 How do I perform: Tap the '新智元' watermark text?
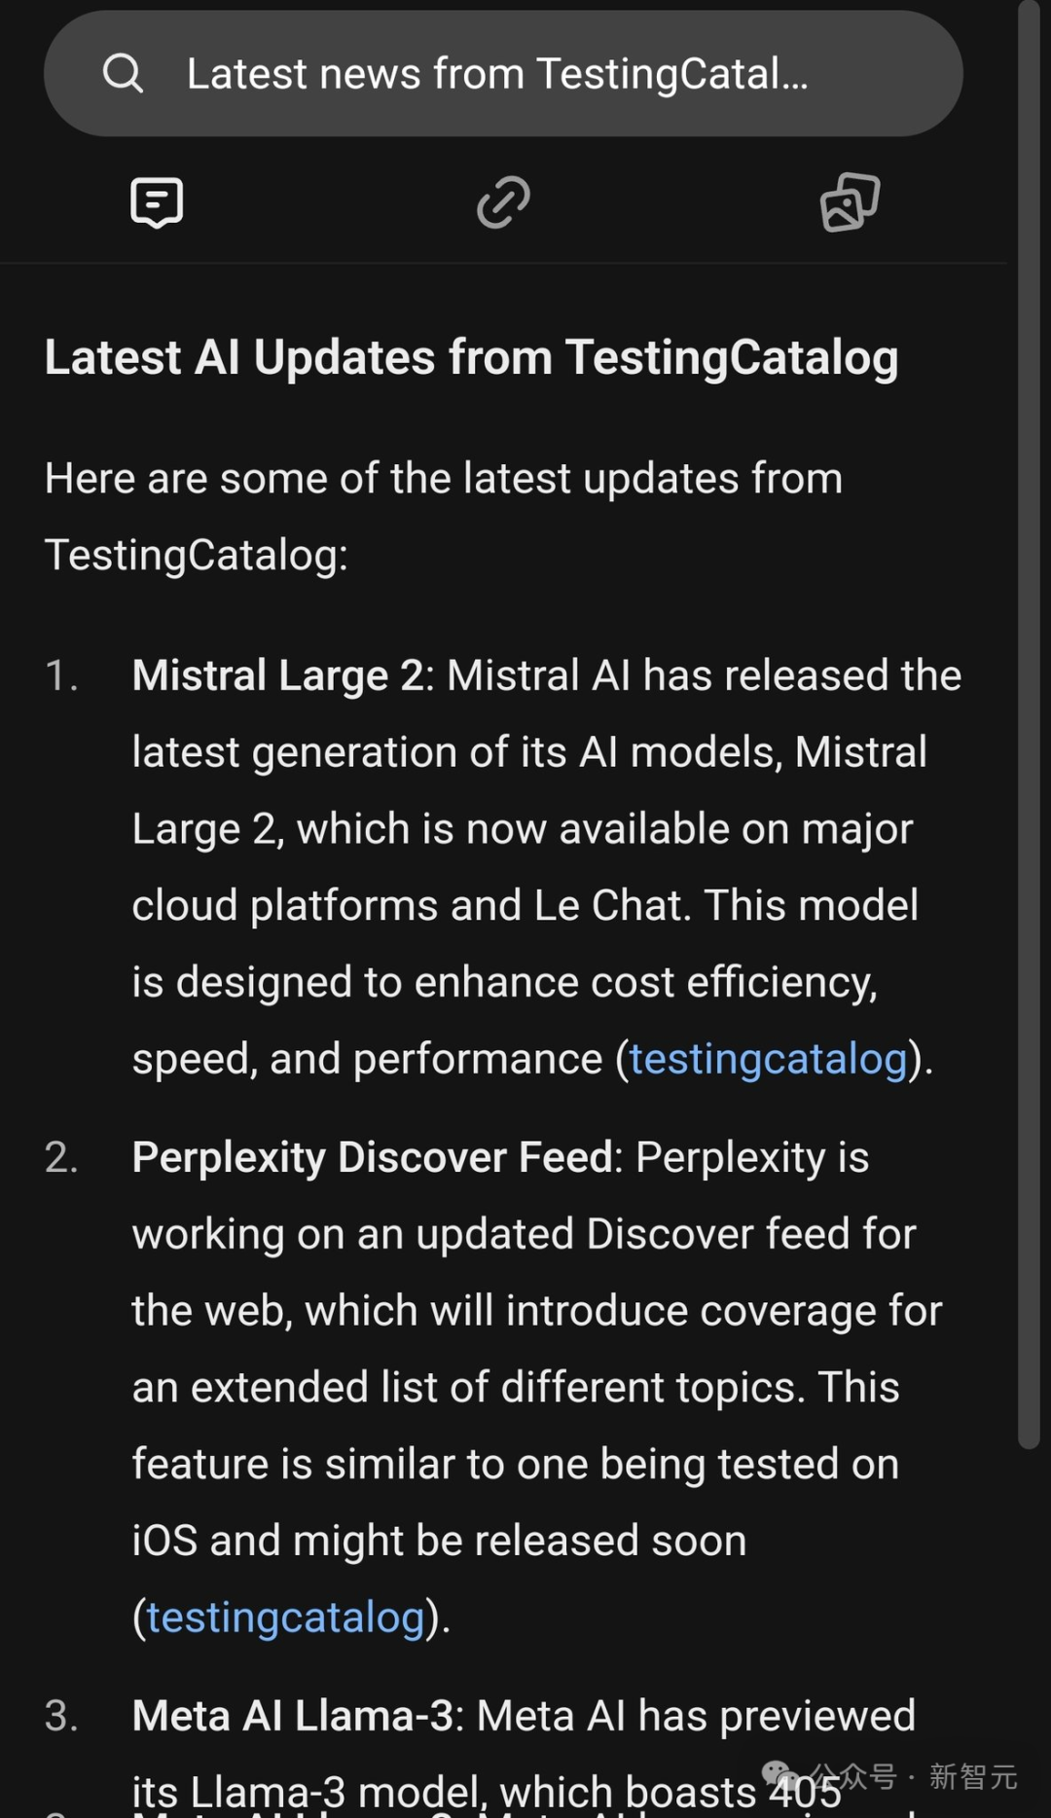972,1776
